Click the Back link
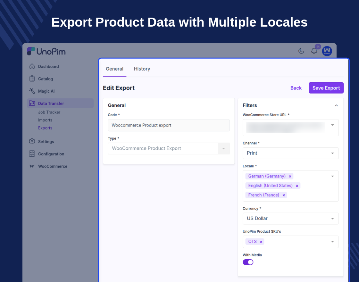Screen dimensions: 359x282 pyautogui.click(x=296, y=88)
